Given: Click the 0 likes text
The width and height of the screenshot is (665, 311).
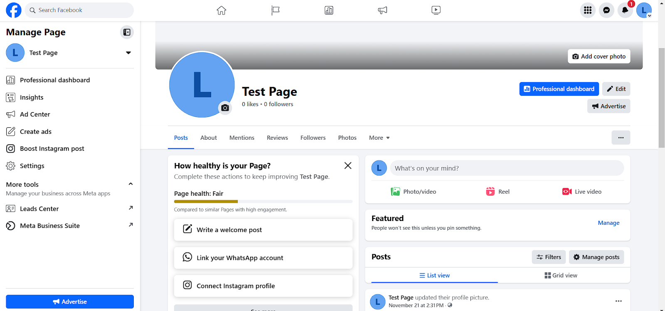Looking at the screenshot, I should (x=250, y=104).
